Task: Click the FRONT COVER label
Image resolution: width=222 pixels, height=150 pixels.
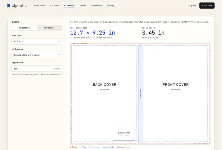Action: (176, 85)
